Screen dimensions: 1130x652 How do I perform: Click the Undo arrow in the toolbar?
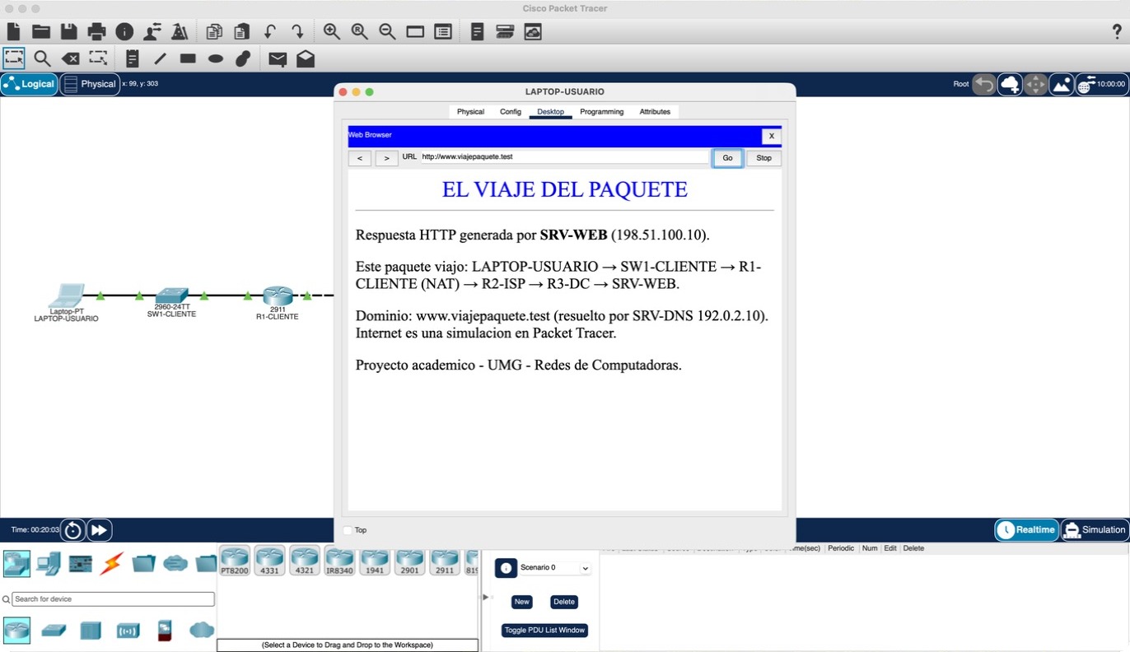(269, 32)
